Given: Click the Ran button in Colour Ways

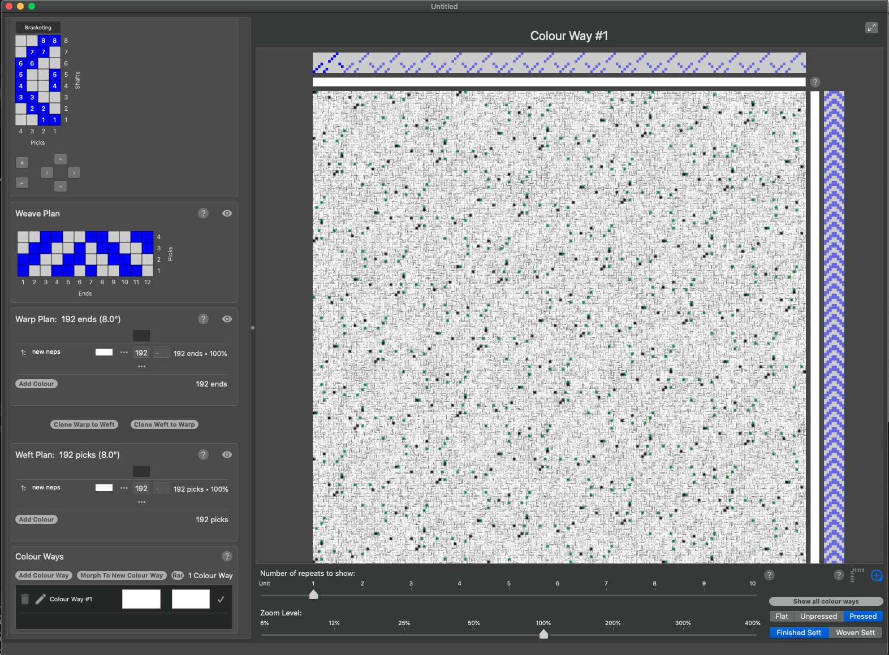Looking at the screenshot, I should pos(178,575).
